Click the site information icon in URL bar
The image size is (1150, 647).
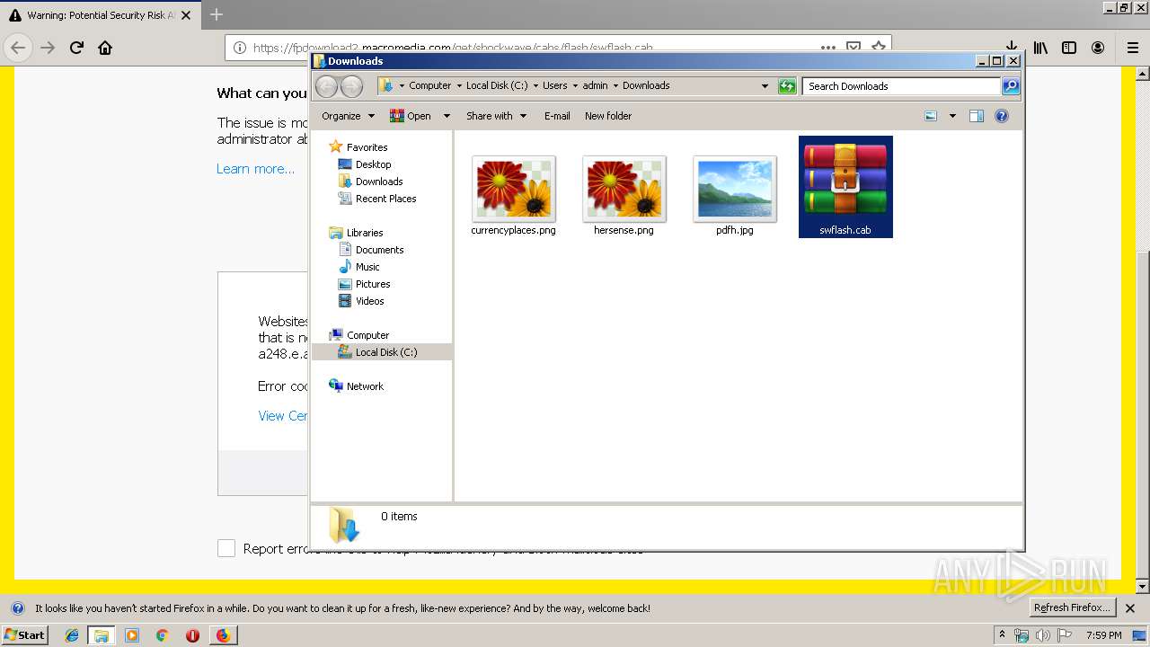239,48
